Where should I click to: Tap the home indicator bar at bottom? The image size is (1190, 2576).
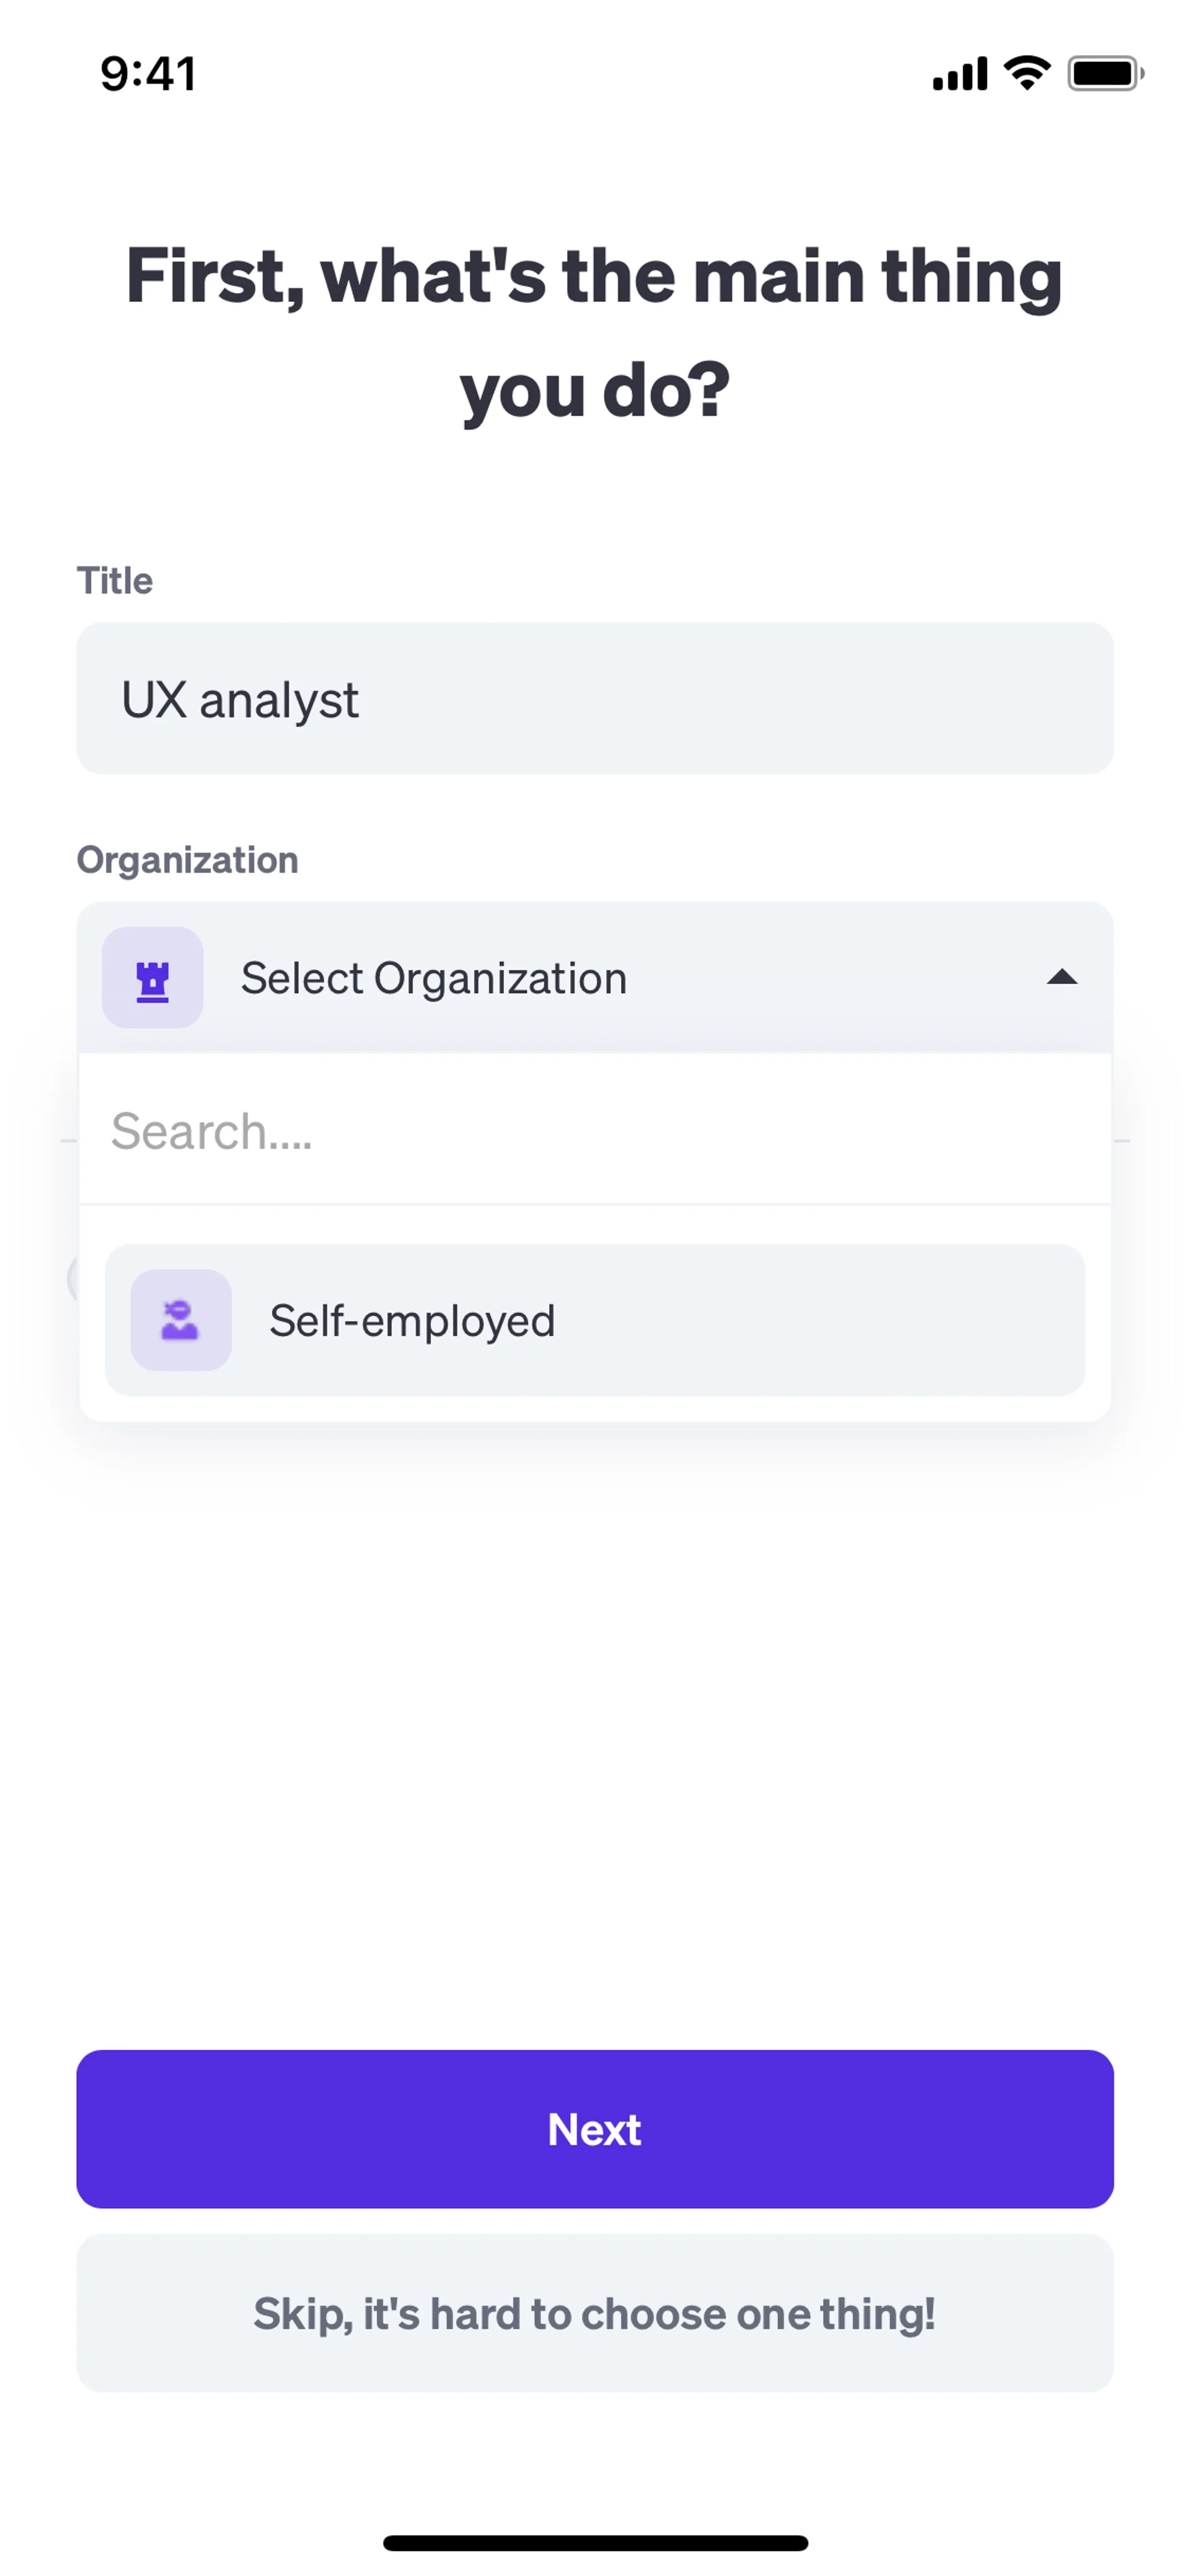(x=594, y=2543)
